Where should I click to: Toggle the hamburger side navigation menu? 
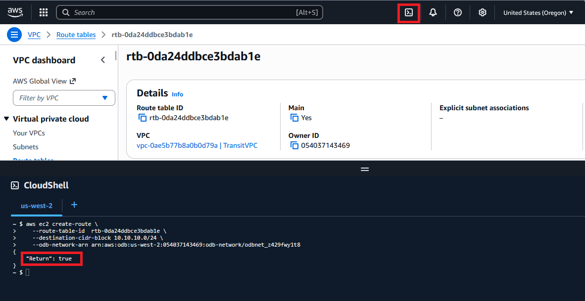point(14,35)
